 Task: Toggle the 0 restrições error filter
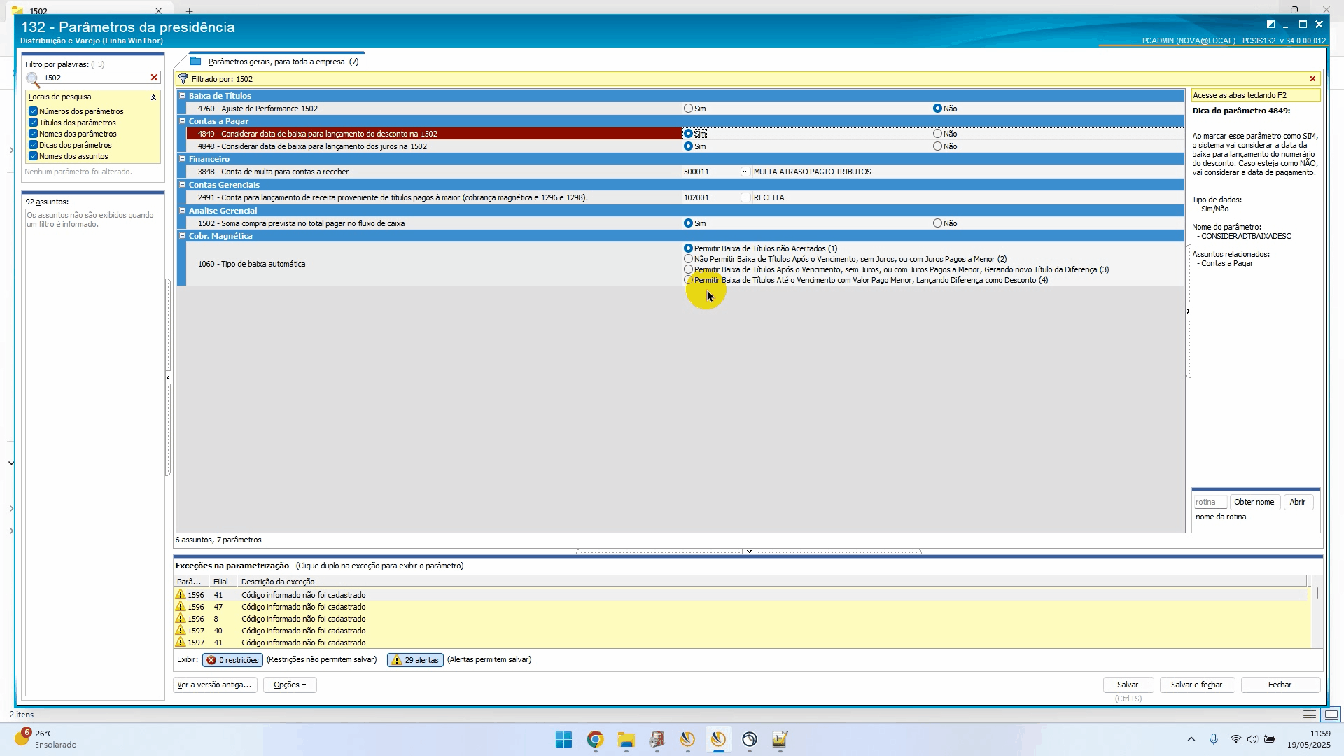tap(232, 660)
